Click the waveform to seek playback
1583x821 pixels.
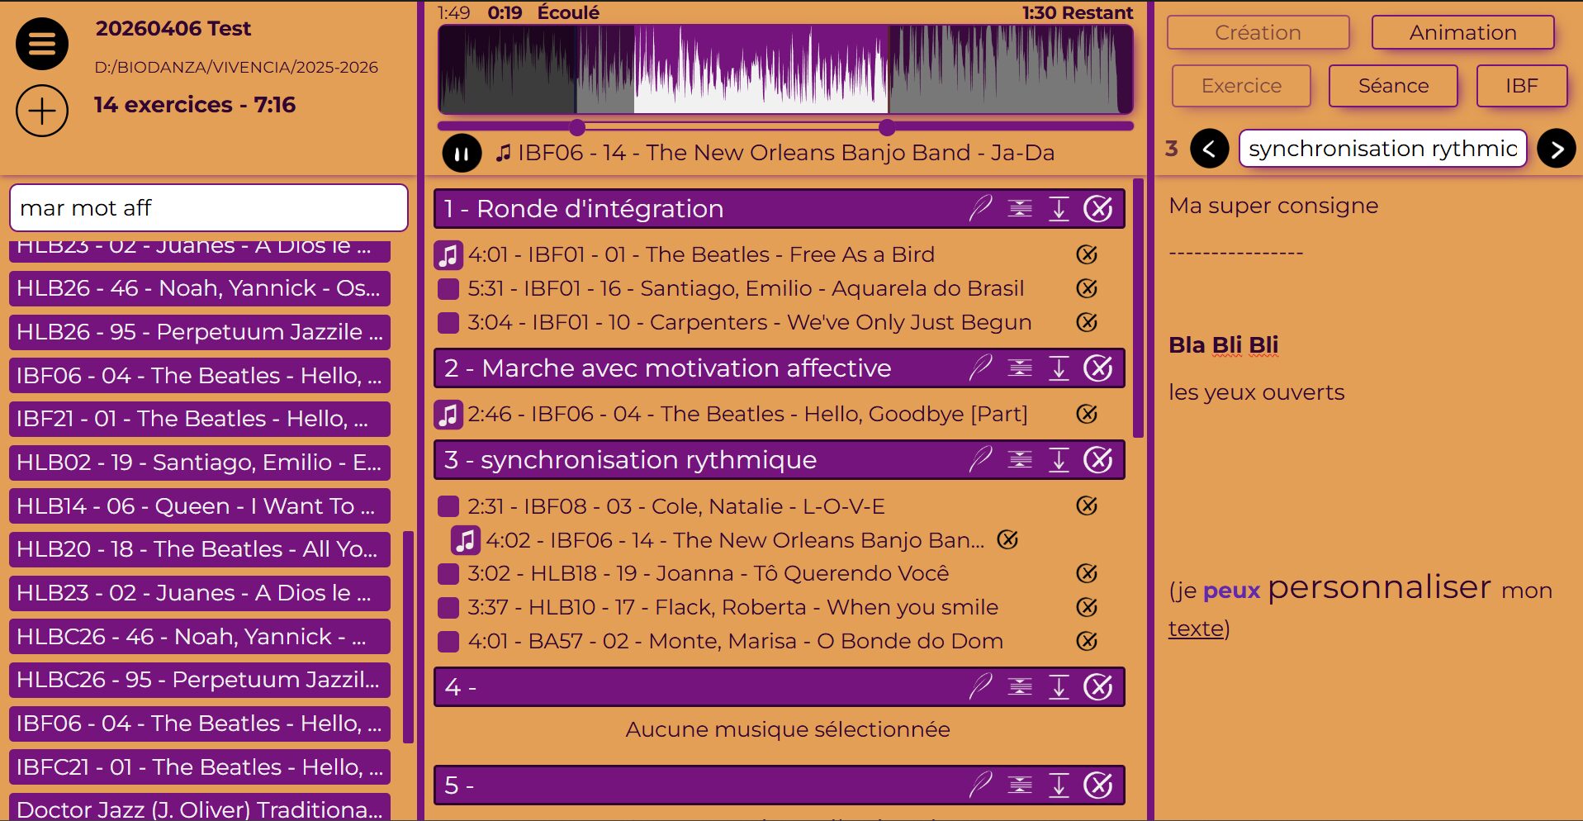(784, 70)
